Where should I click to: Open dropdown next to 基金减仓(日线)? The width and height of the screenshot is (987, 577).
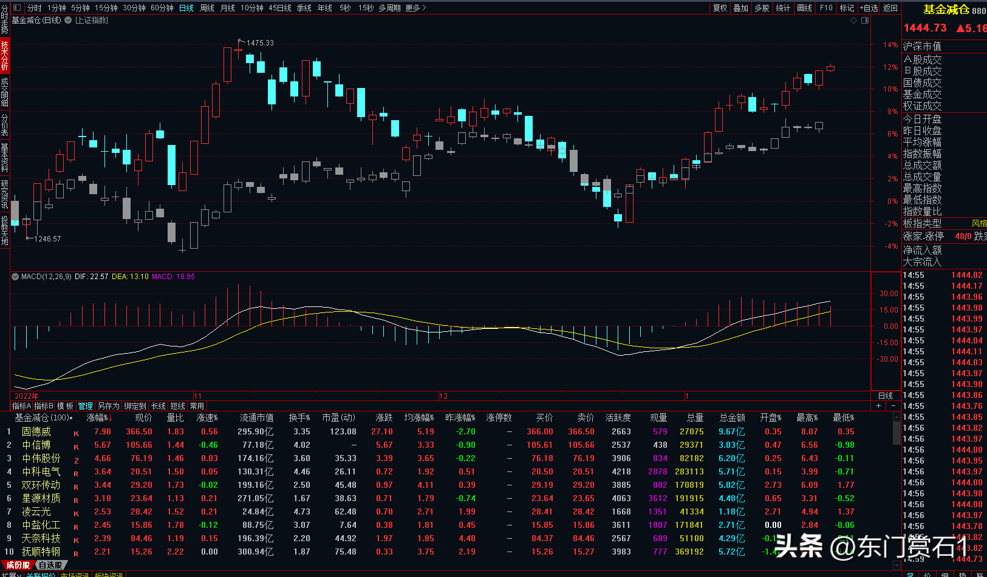68,20
